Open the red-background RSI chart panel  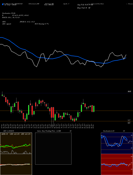click(x=117, y=164)
